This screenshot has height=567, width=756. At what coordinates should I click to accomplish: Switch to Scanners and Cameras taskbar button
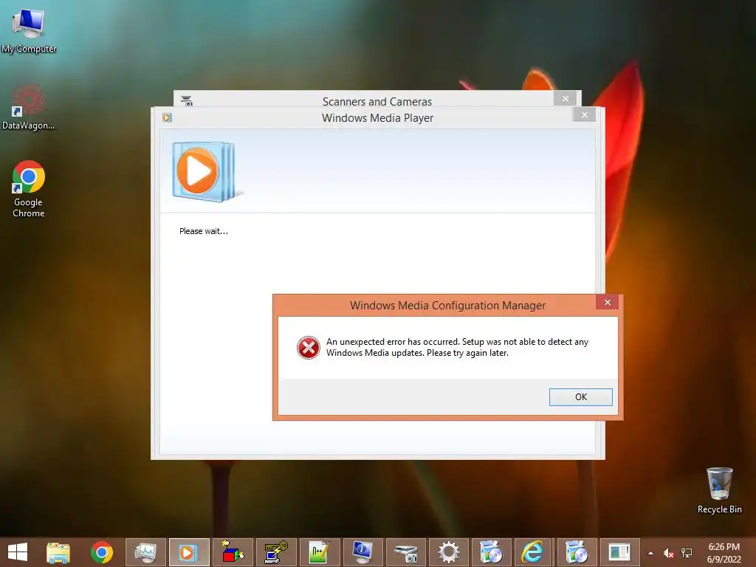tap(406, 552)
